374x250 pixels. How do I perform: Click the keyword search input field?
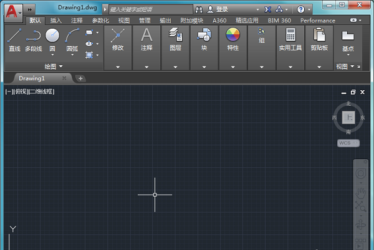click(150, 9)
